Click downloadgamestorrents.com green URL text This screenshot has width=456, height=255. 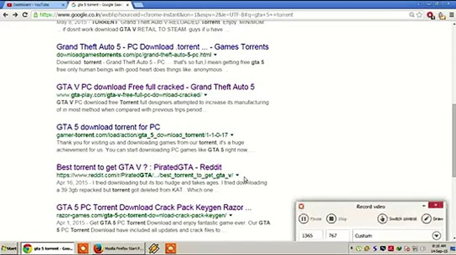tap(134, 55)
